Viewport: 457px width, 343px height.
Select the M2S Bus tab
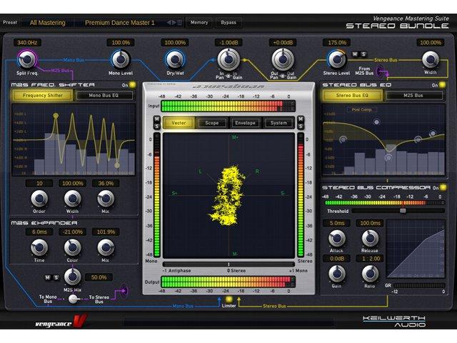(413, 95)
